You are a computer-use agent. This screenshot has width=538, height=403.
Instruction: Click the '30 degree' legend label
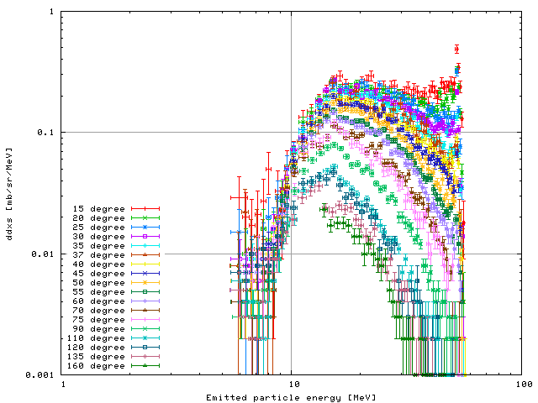click(98, 237)
